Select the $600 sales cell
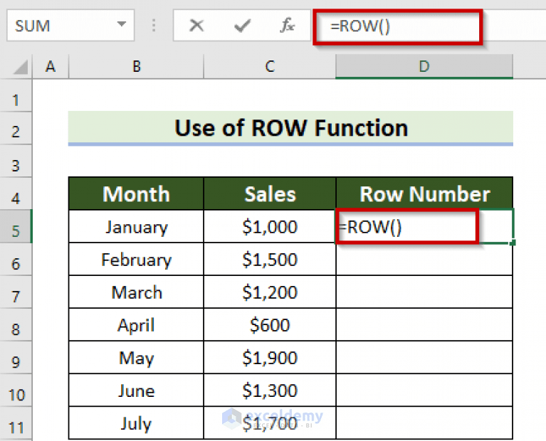The width and height of the screenshot is (546, 441). tap(270, 325)
